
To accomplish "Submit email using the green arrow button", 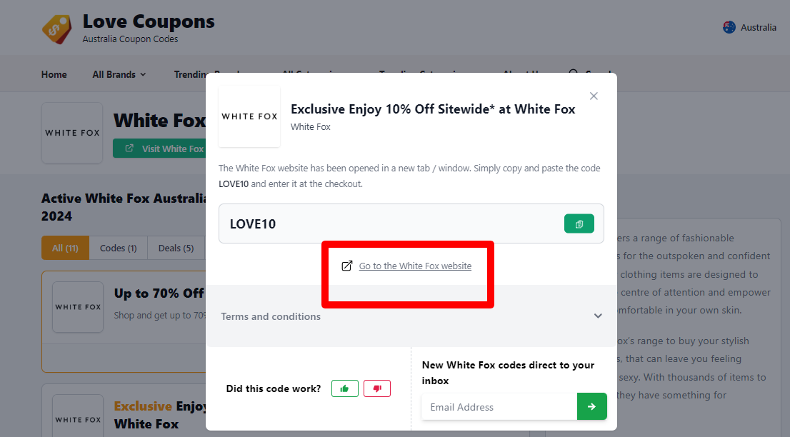I will pyautogui.click(x=591, y=406).
